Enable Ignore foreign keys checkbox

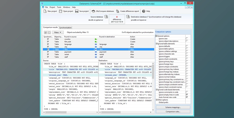(x=187, y=64)
